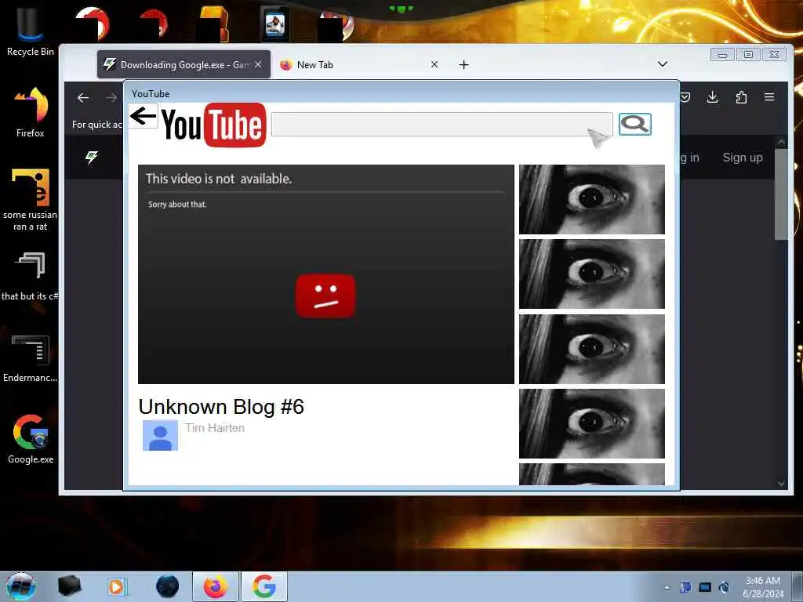
Task: Click the network tray icon
Action: tap(705, 587)
